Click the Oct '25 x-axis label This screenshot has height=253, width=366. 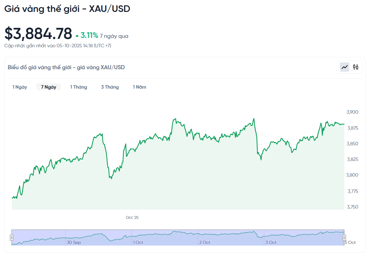(132, 217)
